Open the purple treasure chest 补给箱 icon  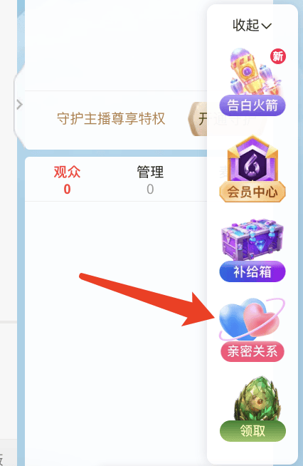tap(253, 240)
